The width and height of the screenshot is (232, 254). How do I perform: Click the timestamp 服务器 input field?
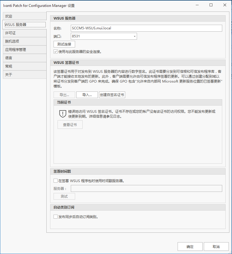pyautogui.click(x=147, y=188)
